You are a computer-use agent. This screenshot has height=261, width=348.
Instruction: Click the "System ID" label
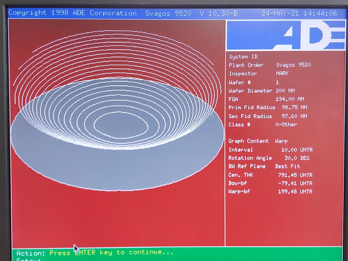(243, 57)
